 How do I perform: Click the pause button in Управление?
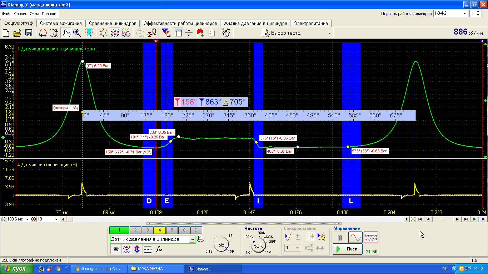pyautogui.click(x=340, y=237)
